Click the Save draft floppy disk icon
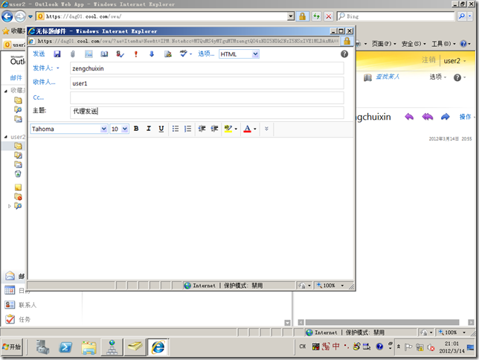This screenshot has height=360, width=479. point(57,54)
